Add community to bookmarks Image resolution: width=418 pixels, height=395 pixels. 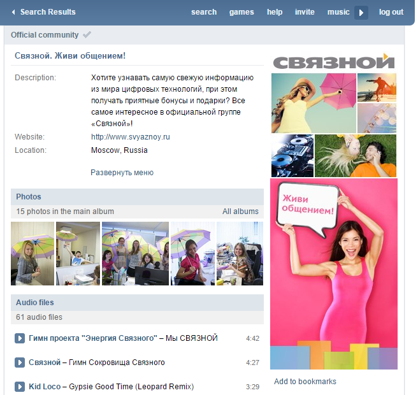[305, 382]
